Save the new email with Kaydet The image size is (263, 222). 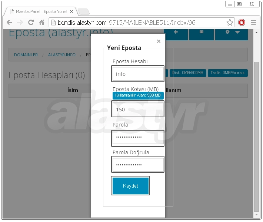pos(130,186)
